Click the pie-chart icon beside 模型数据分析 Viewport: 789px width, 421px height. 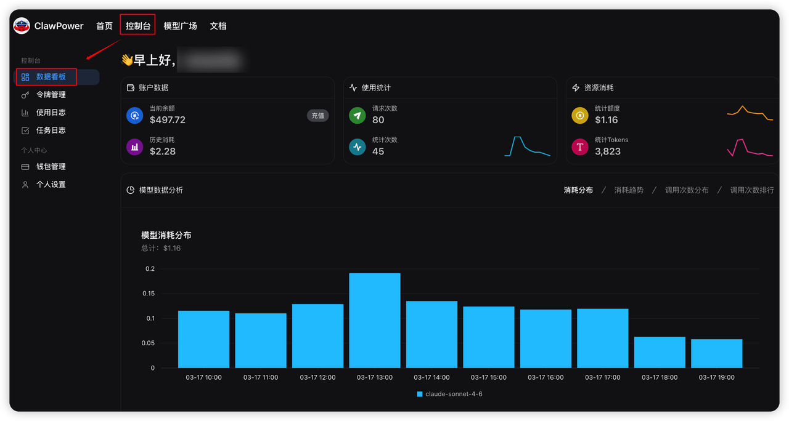point(131,190)
